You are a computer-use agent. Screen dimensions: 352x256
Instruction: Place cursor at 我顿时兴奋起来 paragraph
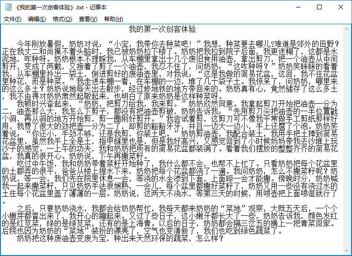tap(93, 103)
